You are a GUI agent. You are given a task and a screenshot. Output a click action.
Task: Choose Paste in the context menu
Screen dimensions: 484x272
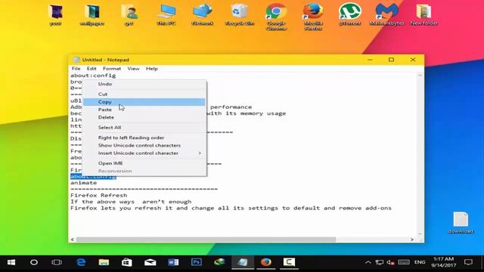pos(144,110)
